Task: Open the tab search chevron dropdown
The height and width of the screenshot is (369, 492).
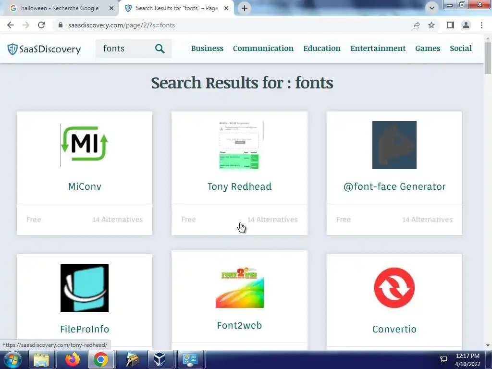Action: click(x=432, y=8)
